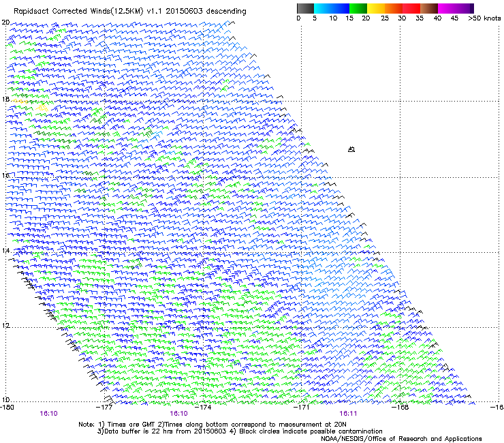Click the '5' label under the color legend

coord(315,18)
